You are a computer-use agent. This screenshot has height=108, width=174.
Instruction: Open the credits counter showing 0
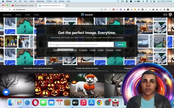[x=165, y=15]
